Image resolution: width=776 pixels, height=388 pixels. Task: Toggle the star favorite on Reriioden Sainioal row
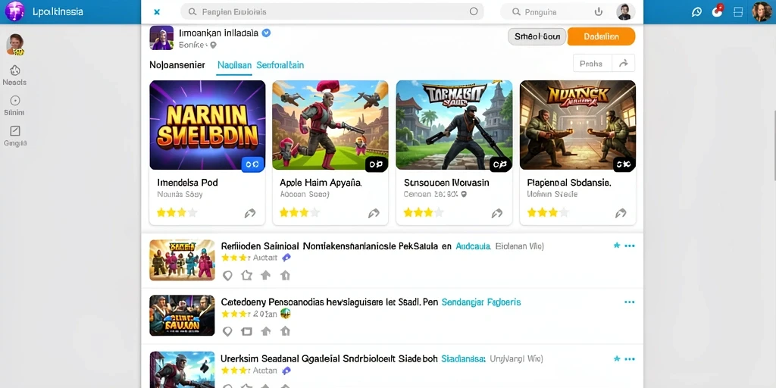point(617,246)
